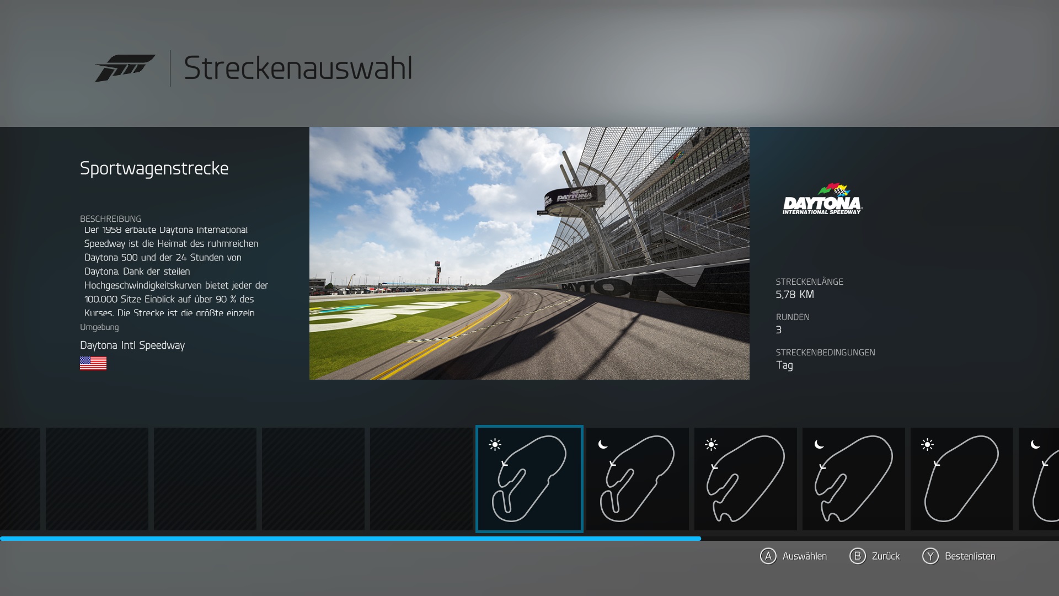The height and width of the screenshot is (596, 1059).
Task: Click the sun icon on the oval track tile
Action: (927, 444)
